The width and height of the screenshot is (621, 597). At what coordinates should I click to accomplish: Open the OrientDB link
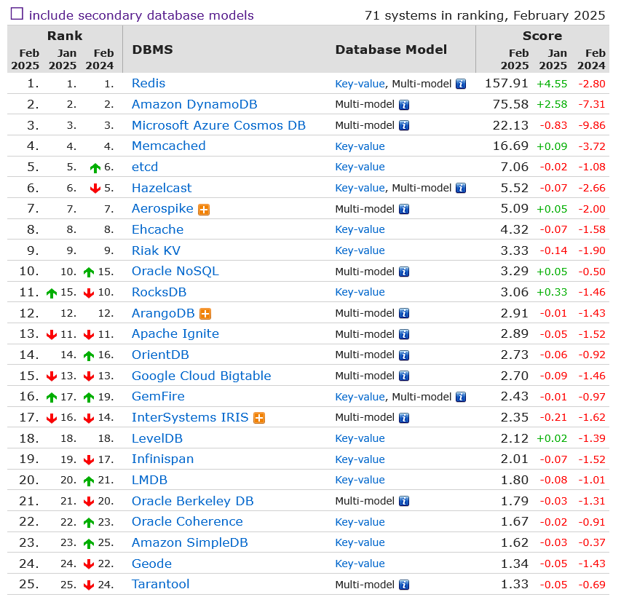click(x=160, y=355)
